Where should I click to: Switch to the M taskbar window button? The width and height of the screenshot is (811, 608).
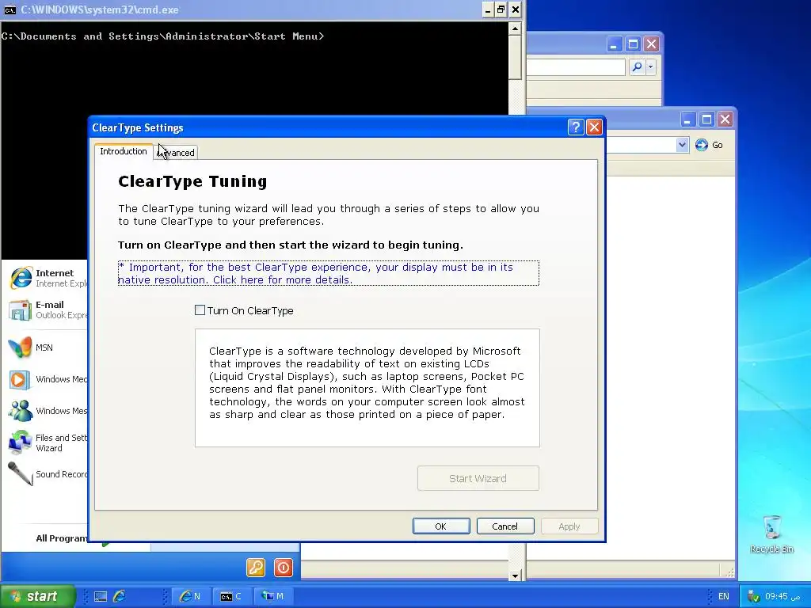(274, 596)
